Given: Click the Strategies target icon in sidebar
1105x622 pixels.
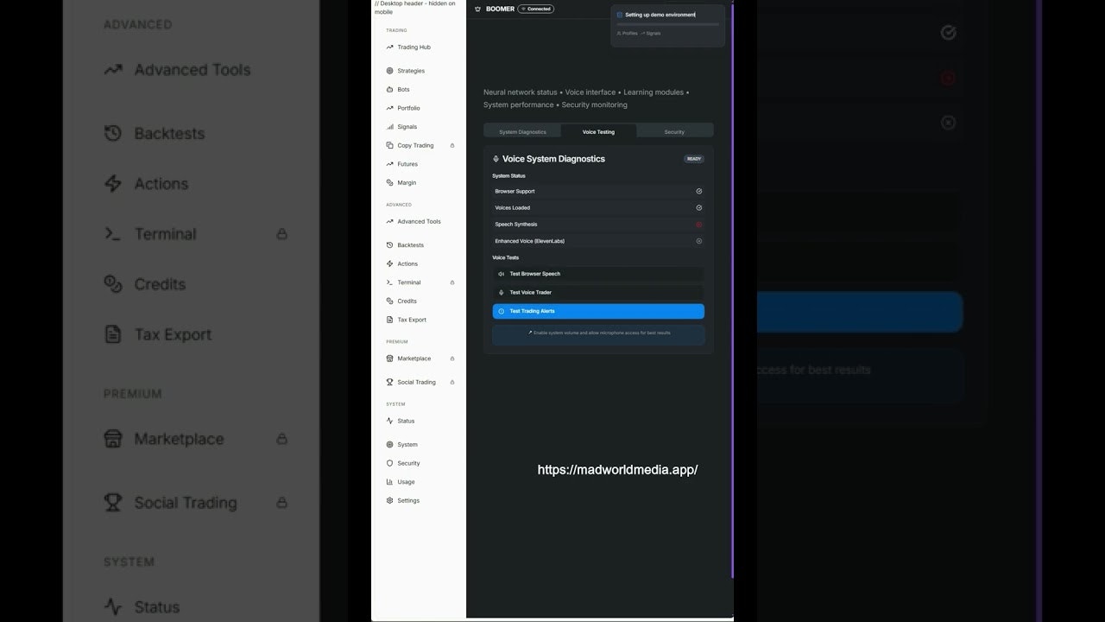Looking at the screenshot, I should pos(389,71).
